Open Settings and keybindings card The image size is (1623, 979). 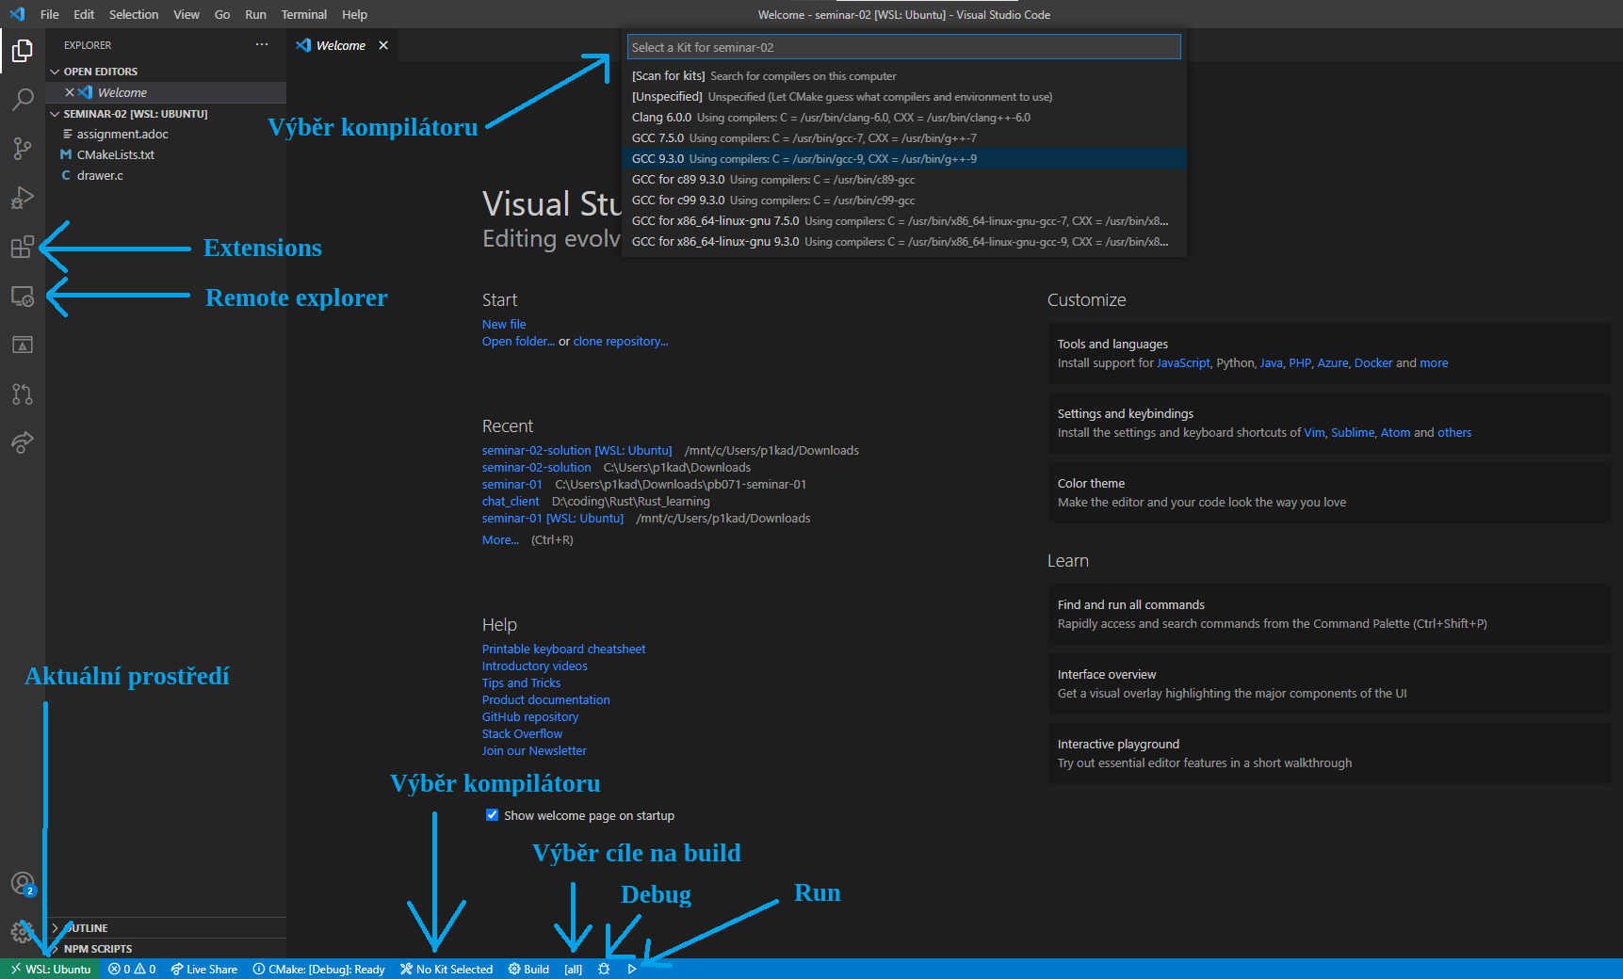[1329, 423]
